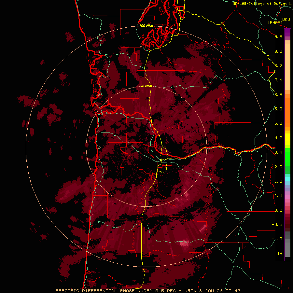Click the 5.8 value on the color scale

(278, 109)
